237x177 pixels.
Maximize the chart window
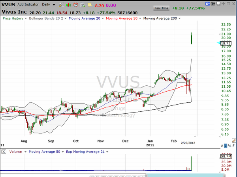(228, 4)
